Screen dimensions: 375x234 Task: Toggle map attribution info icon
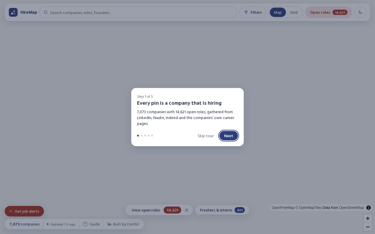[369, 208]
